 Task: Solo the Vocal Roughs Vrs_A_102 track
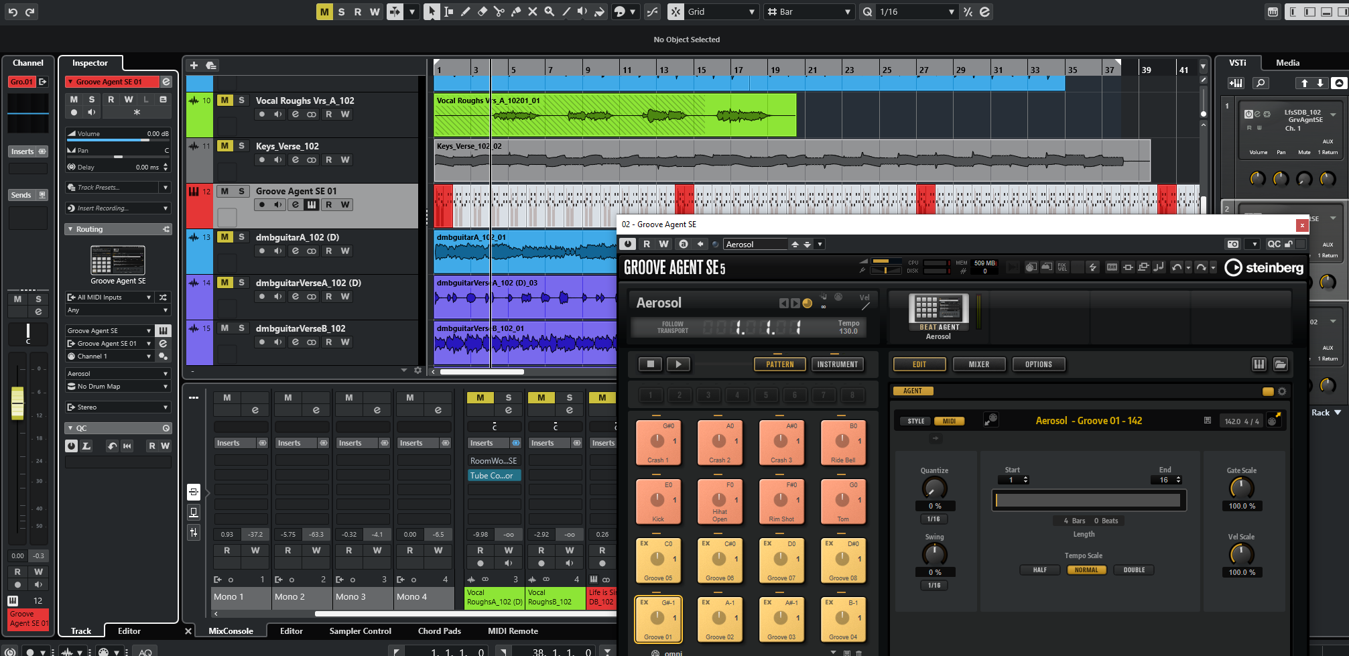point(241,101)
